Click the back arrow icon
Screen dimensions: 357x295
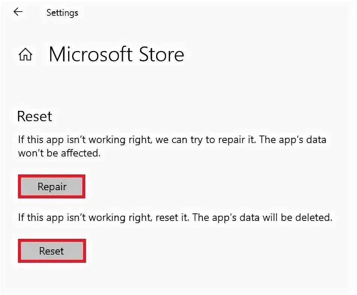click(x=18, y=12)
